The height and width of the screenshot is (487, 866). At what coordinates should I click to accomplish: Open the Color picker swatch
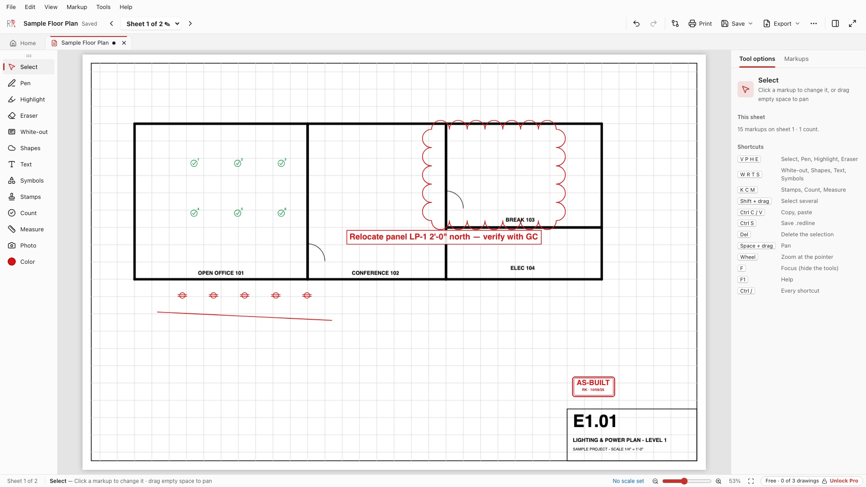(x=12, y=262)
